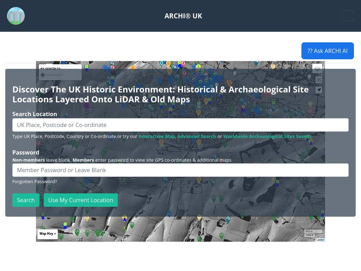Click the Forgotten Password? link

coord(35,182)
